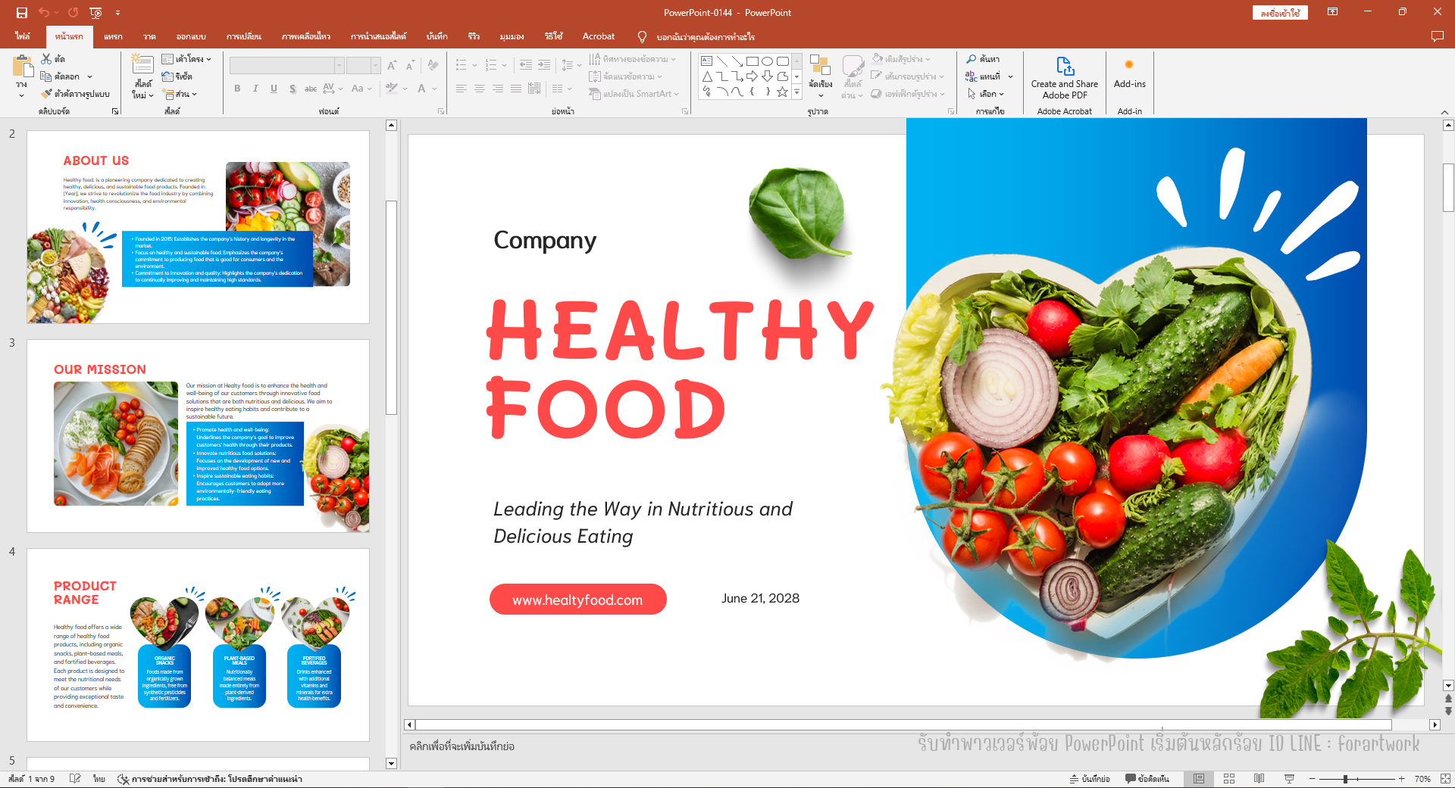Save the presentation from the quick access toolbar

(22, 13)
